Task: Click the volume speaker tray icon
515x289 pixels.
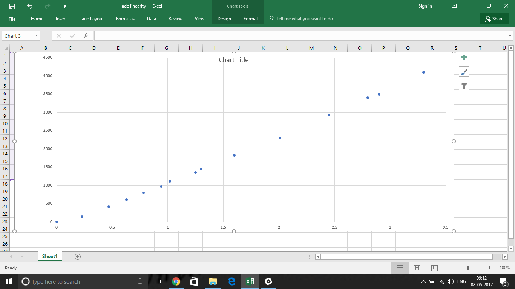Action: (451, 281)
